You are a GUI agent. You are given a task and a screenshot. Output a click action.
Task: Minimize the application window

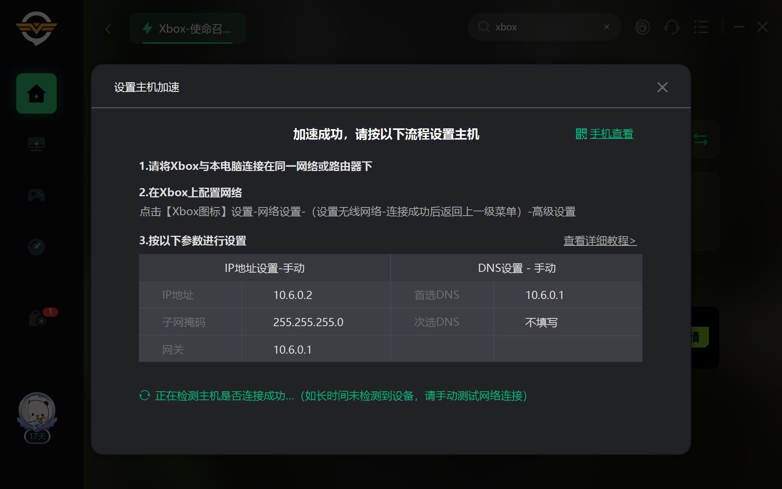click(739, 27)
